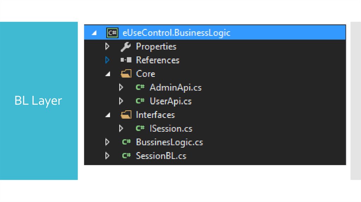The image size is (361, 202).
Task: Expand the References node arrow
Action: [x=107, y=60]
